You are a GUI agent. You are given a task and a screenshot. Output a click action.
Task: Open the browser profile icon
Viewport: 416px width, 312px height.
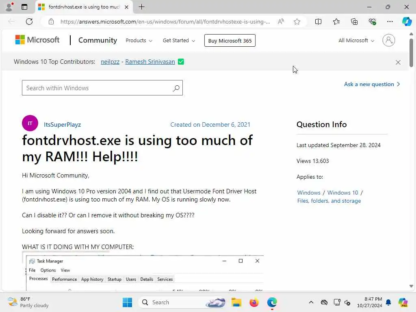[x=9, y=6]
